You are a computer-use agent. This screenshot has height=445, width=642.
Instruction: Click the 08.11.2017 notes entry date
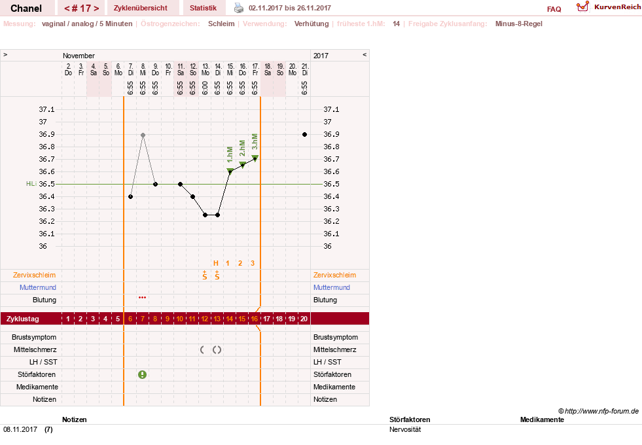20,429
